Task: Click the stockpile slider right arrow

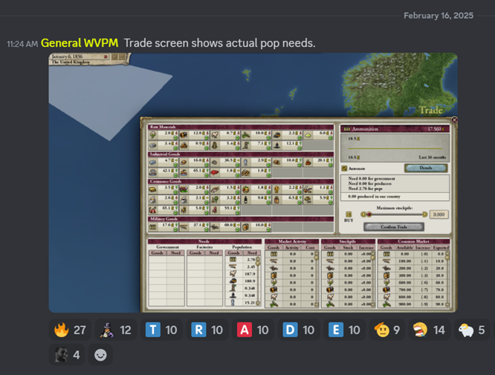Action: tap(424, 215)
